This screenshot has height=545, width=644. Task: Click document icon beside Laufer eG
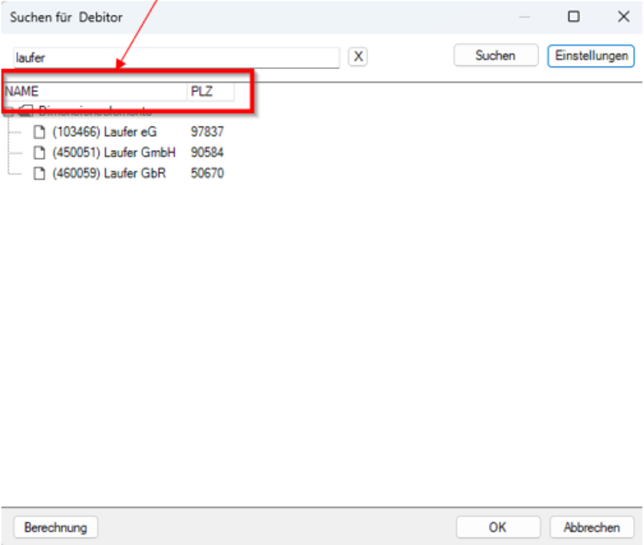[x=39, y=132]
